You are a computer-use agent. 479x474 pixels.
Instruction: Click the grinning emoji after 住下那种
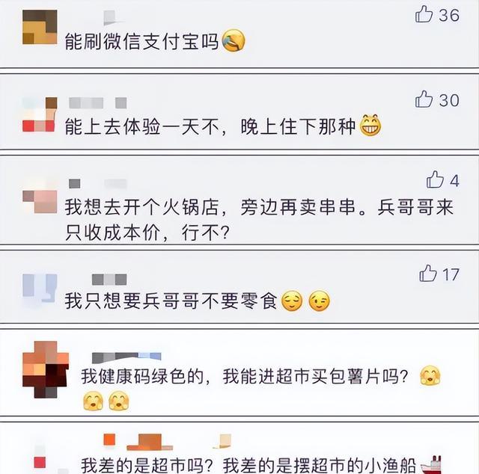click(x=370, y=125)
